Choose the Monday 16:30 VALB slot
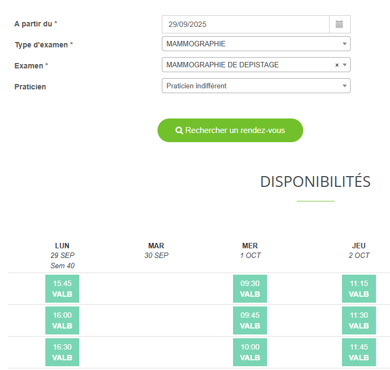390x370 pixels. click(x=62, y=352)
